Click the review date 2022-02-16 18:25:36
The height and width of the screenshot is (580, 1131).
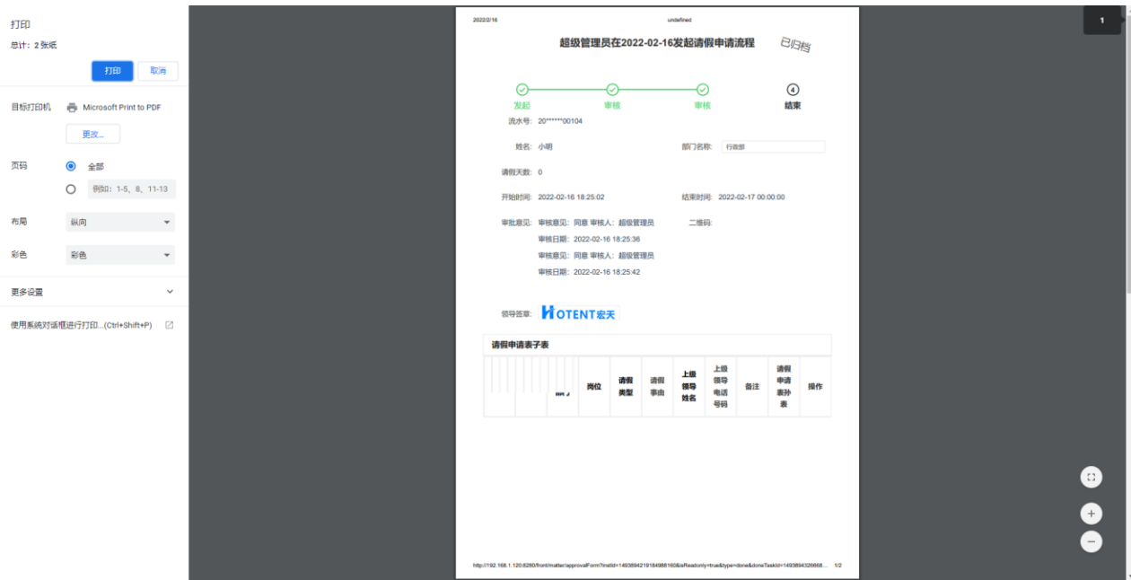(x=607, y=240)
